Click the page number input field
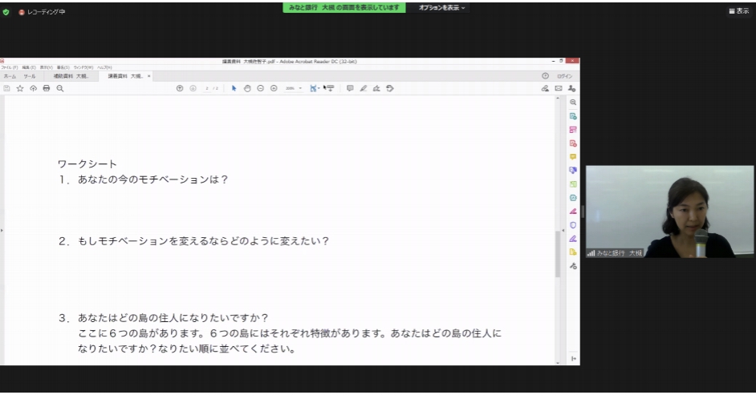Image resolution: width=756 pixels, height=399 pixels. [207, 88]
